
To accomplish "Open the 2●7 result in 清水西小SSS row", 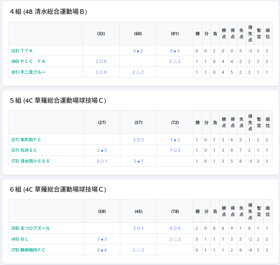I will click(x=138, y=161).
